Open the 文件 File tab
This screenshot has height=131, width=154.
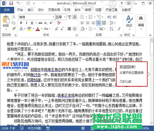point(7,10)
